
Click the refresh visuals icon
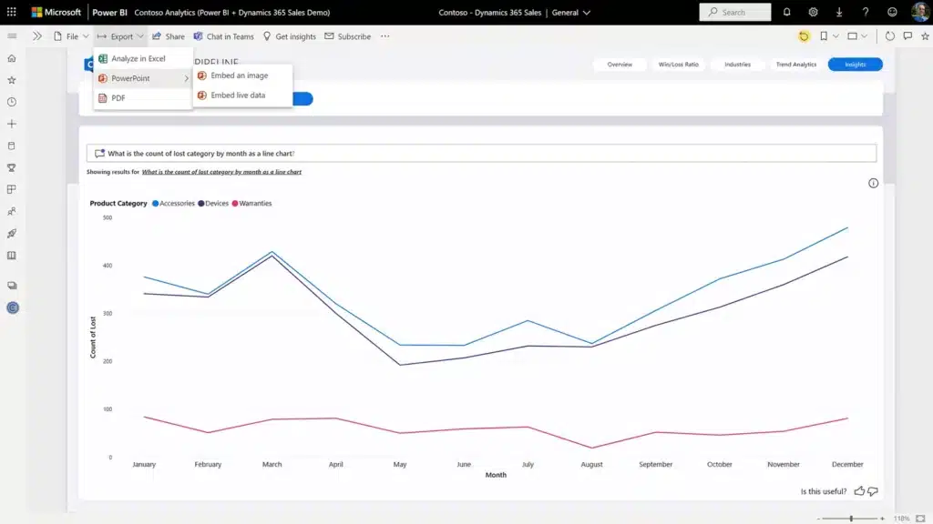click(889, 36)
